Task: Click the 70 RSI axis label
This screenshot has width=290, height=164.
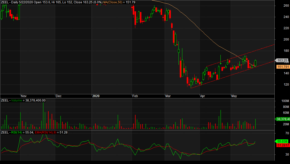Action: click(x=287, y=133)
